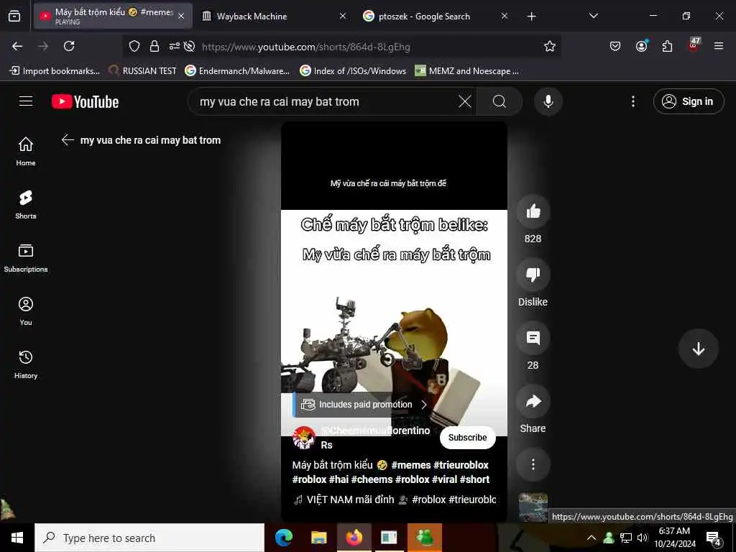This screenshot has width=736, height=552.
Task: Open Microsoft Edge from taskbar
Action: 283,538
